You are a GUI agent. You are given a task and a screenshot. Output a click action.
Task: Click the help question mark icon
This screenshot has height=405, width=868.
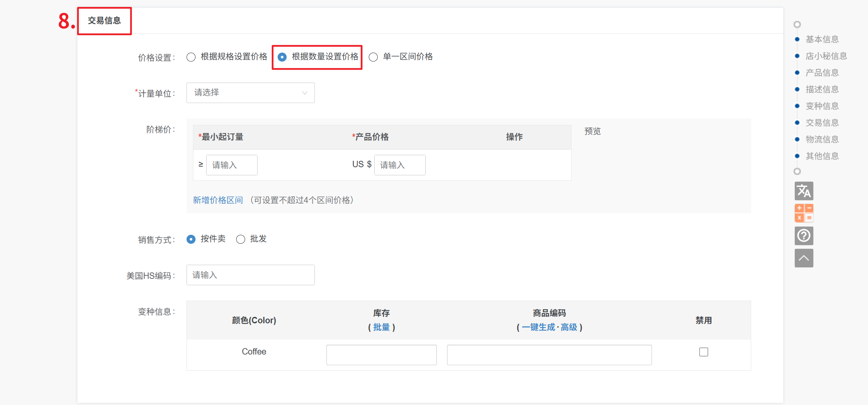click(804, 236)
